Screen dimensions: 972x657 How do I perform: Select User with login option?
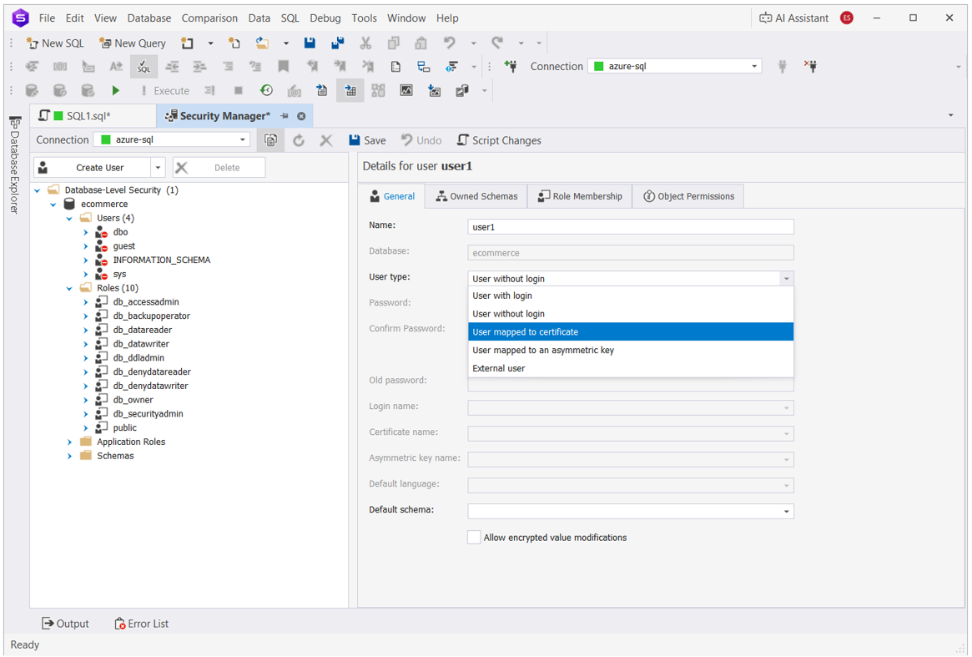(x=631, y=296)
